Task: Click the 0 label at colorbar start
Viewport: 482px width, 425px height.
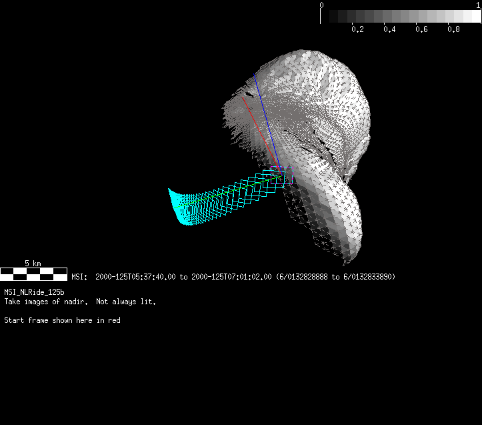Action: coord(322,5)
